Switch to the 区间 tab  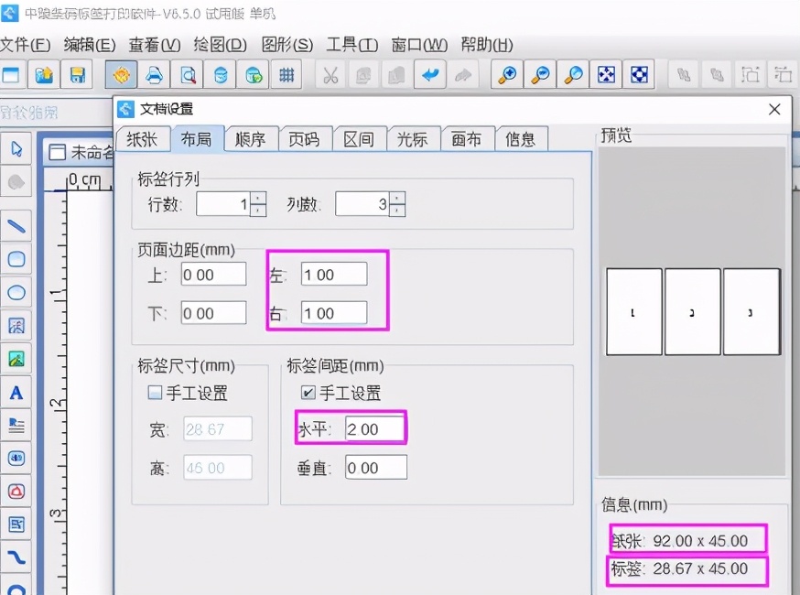coord(359,139)
